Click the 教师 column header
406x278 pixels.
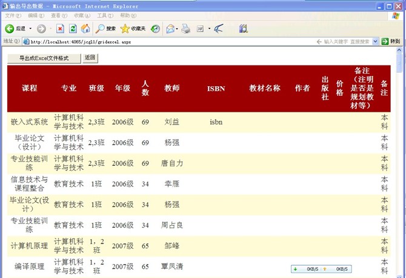(172, 88)
